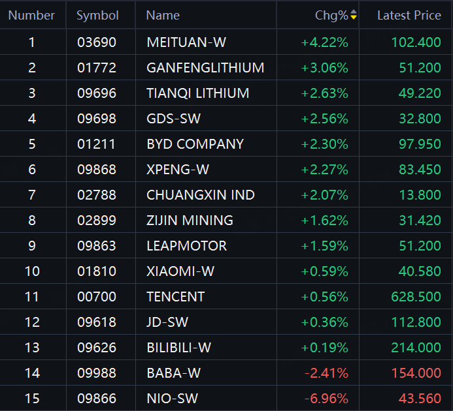Click latest price 49.220
The height and width of the screenshot is (411, 453).
click(420, 93)
